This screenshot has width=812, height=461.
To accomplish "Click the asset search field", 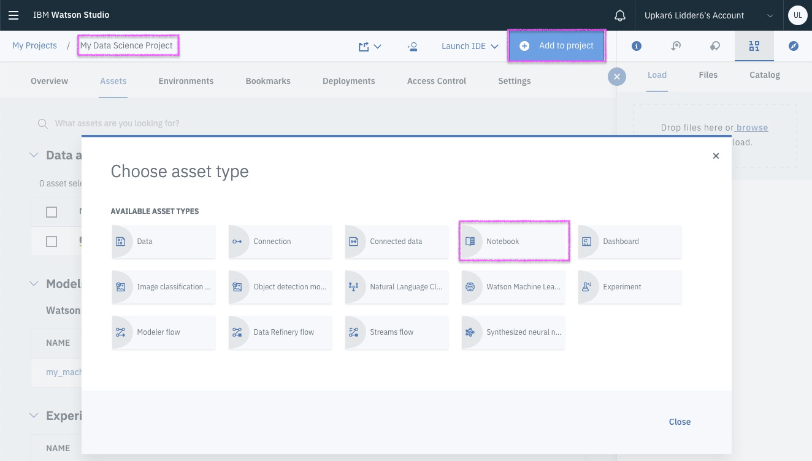I will click(x=117, y=123).
